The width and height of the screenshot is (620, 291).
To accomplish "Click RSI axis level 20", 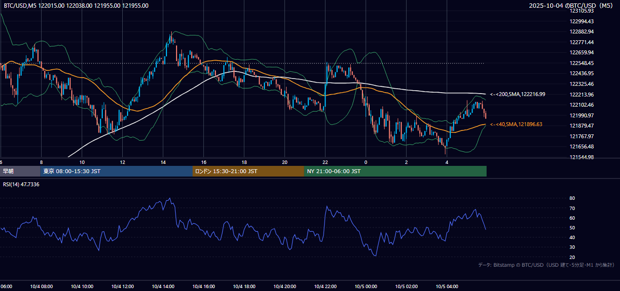I will [x=572, y=257].
